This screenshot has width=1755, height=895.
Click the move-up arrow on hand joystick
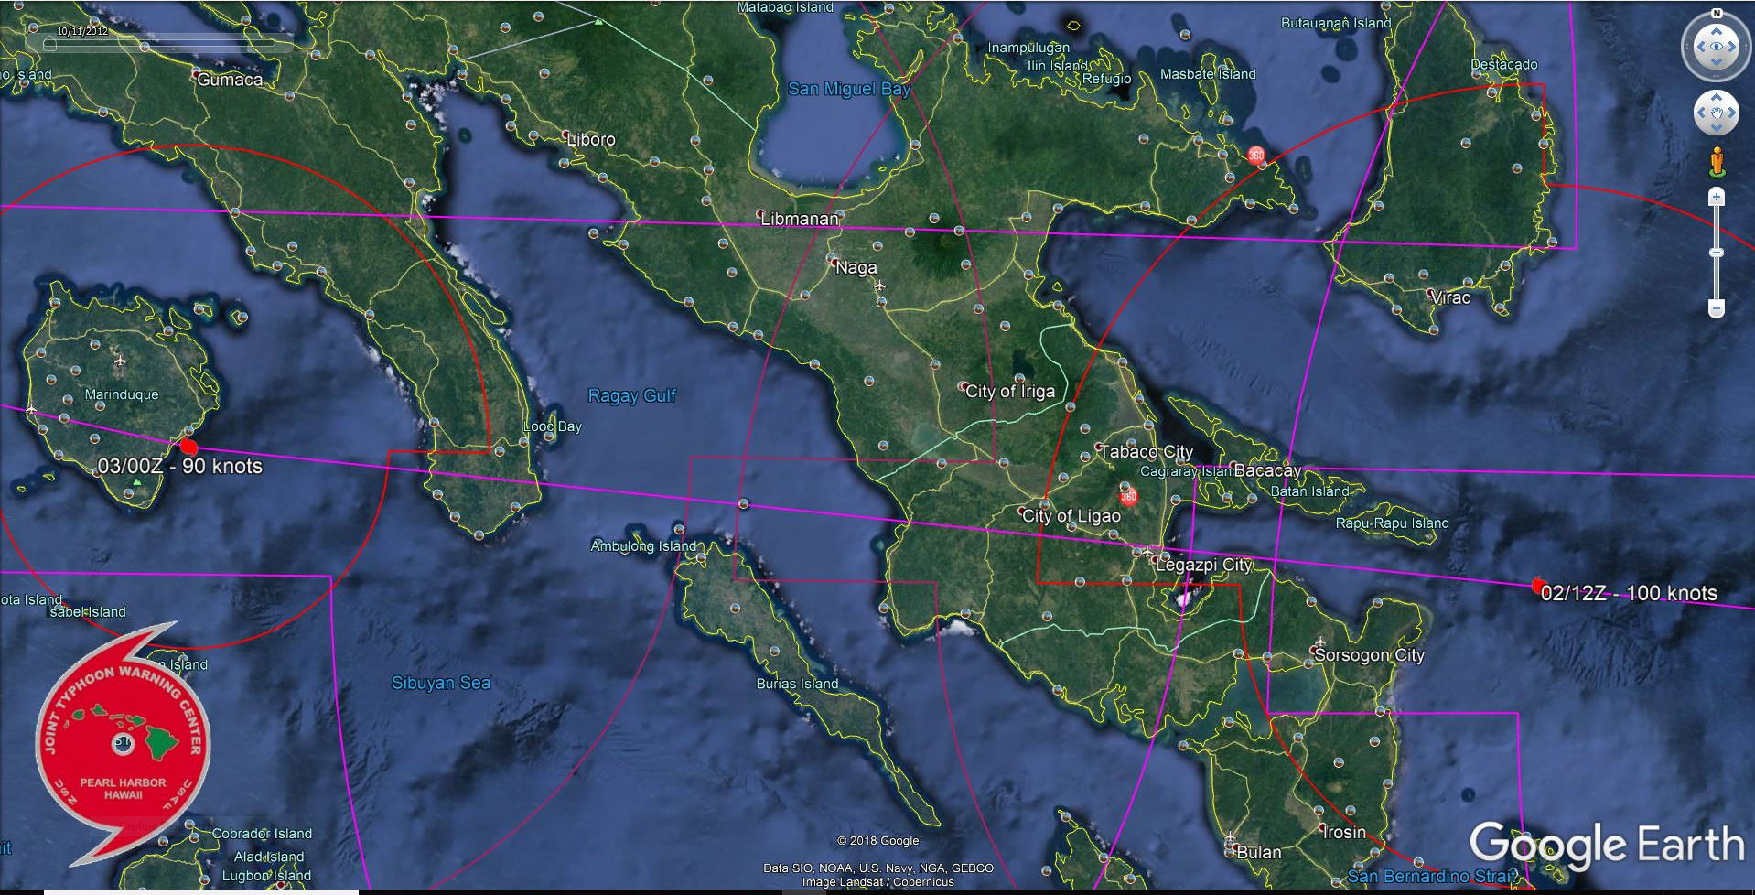1717,97
